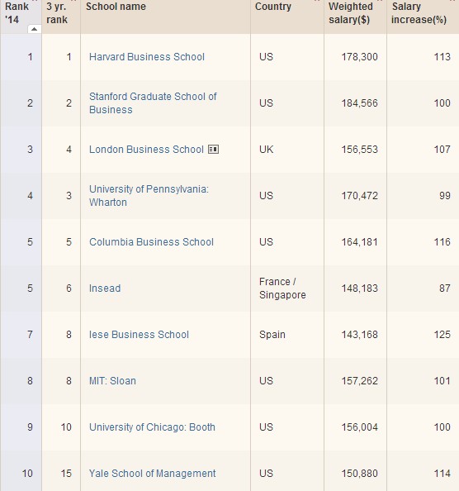Click salary increase 116 for Columbia
The image size is (459, 491).
pyautogui.click(x=442, y=242)
